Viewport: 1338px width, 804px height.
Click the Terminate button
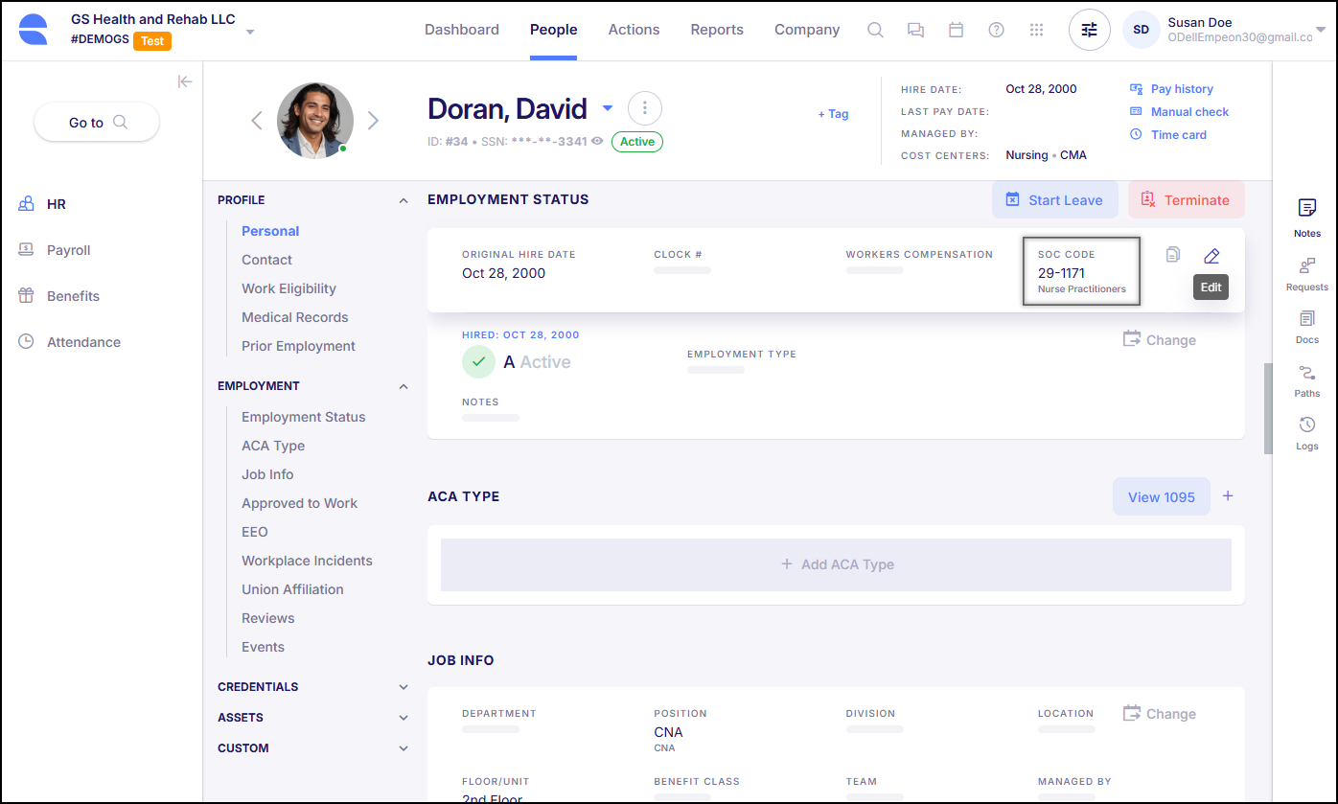coord(1186,200)
